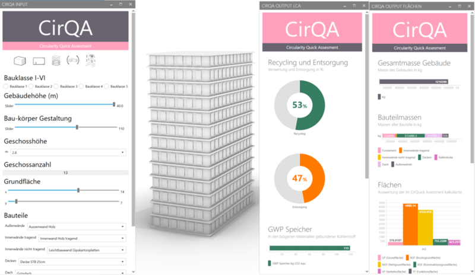Image resolution: width=475 pixels, height=275 pixels.
Task: Select the 3D box volume icon
Action: [x=20, y=61]
